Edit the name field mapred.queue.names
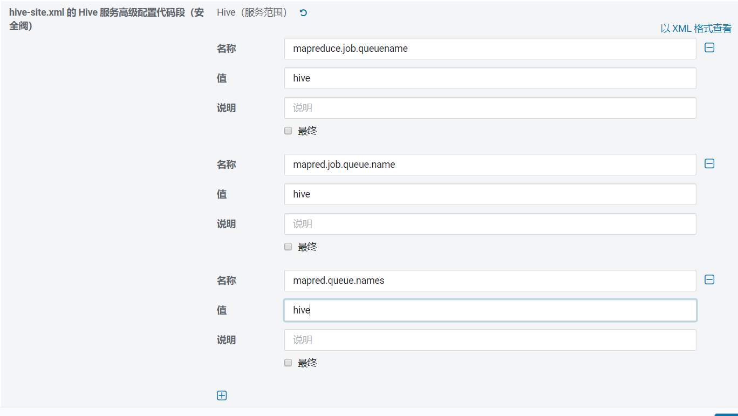This screenshot has height=416, width=738. click(490, 281)
